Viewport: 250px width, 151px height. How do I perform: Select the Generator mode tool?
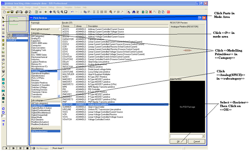[x=3, y=60]
